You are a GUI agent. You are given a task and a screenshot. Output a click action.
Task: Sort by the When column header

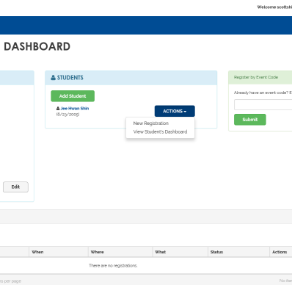[37, 252]
